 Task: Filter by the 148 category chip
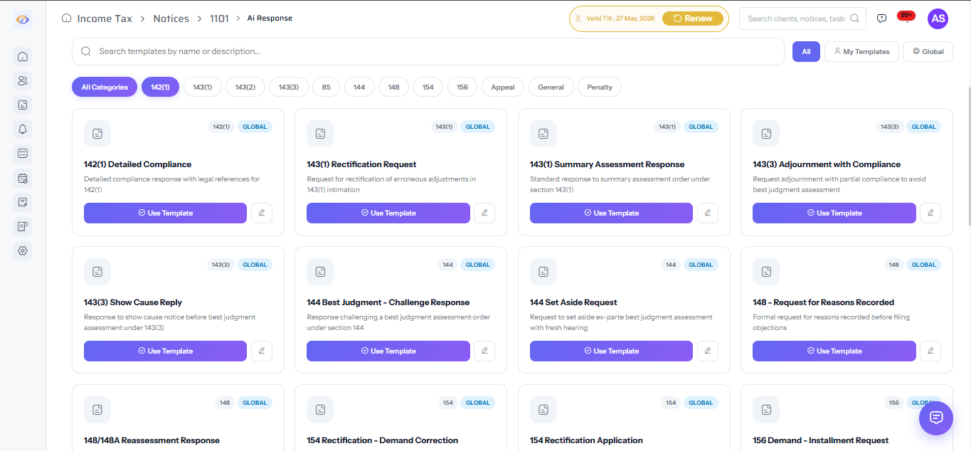[x=393, y=87]
